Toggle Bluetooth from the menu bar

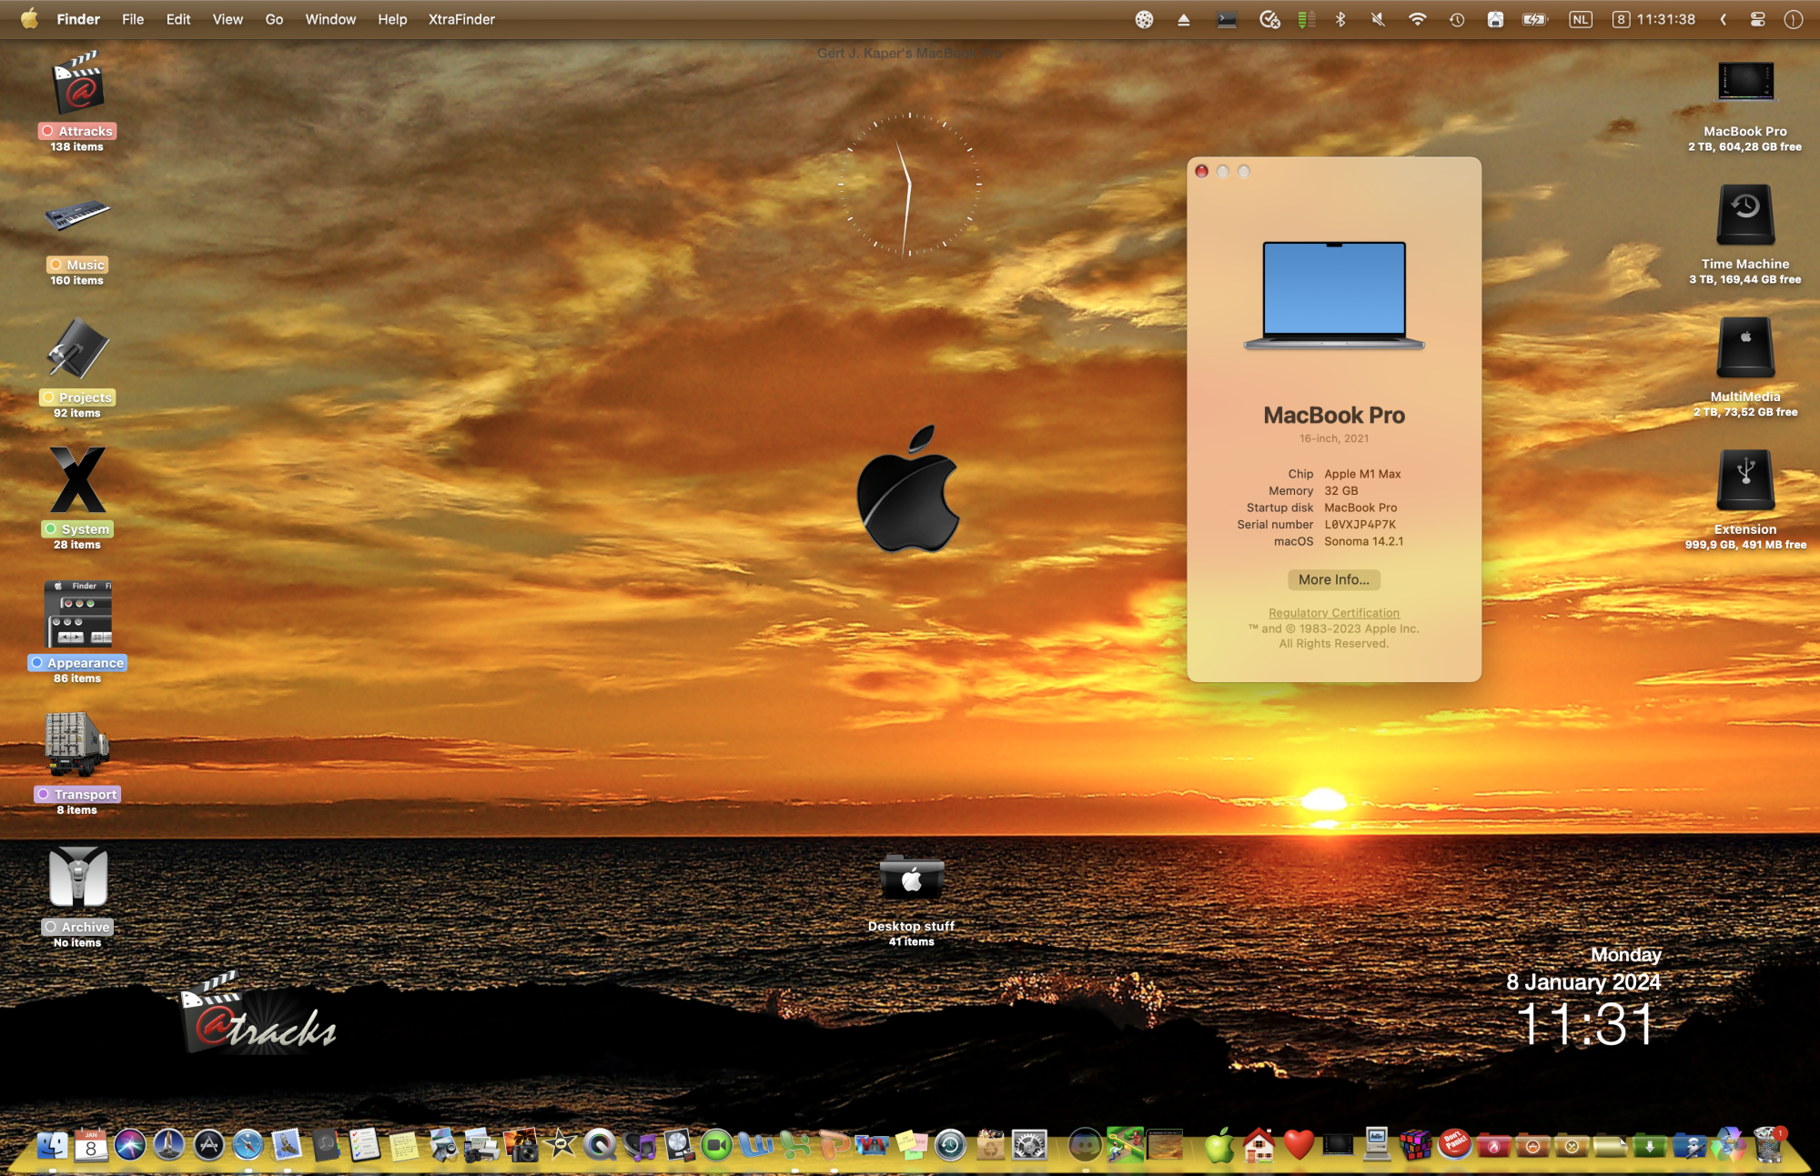1340,19
